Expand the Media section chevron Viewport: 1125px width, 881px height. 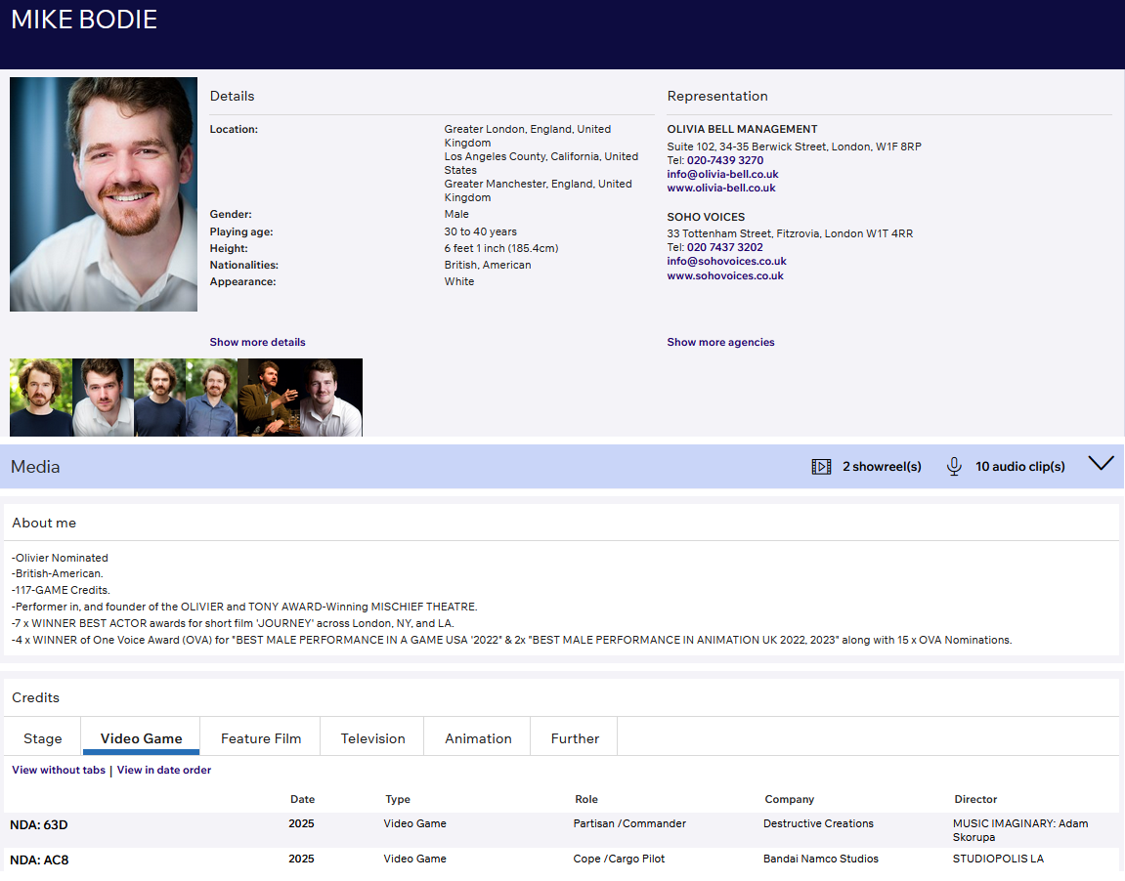tap(1101, 464)
